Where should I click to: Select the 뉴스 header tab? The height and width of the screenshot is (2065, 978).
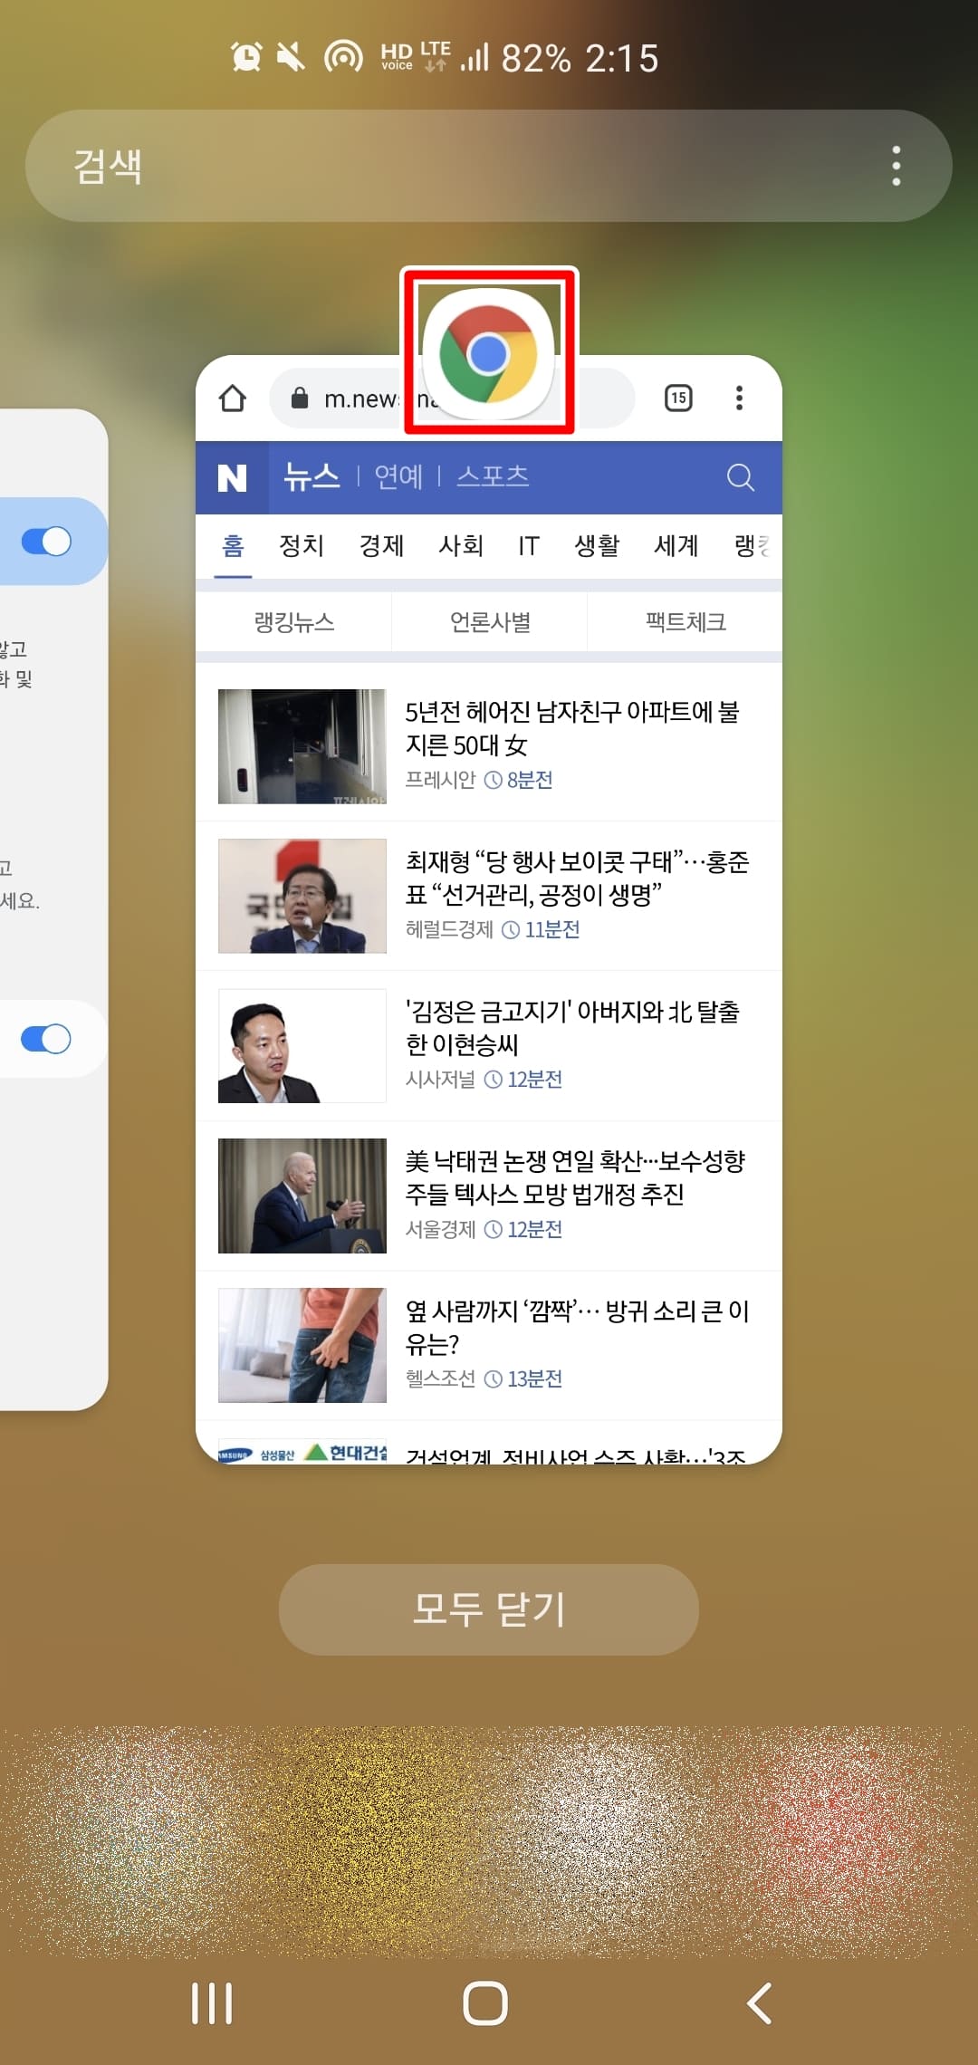point(312,476)
